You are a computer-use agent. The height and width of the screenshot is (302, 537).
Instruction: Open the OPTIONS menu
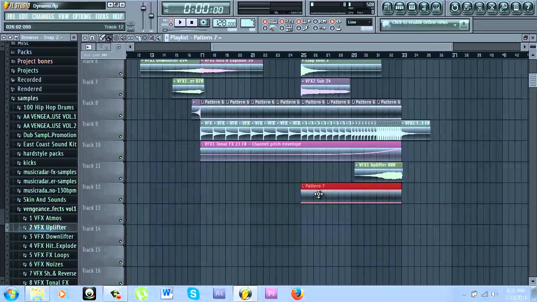[81, 16]
